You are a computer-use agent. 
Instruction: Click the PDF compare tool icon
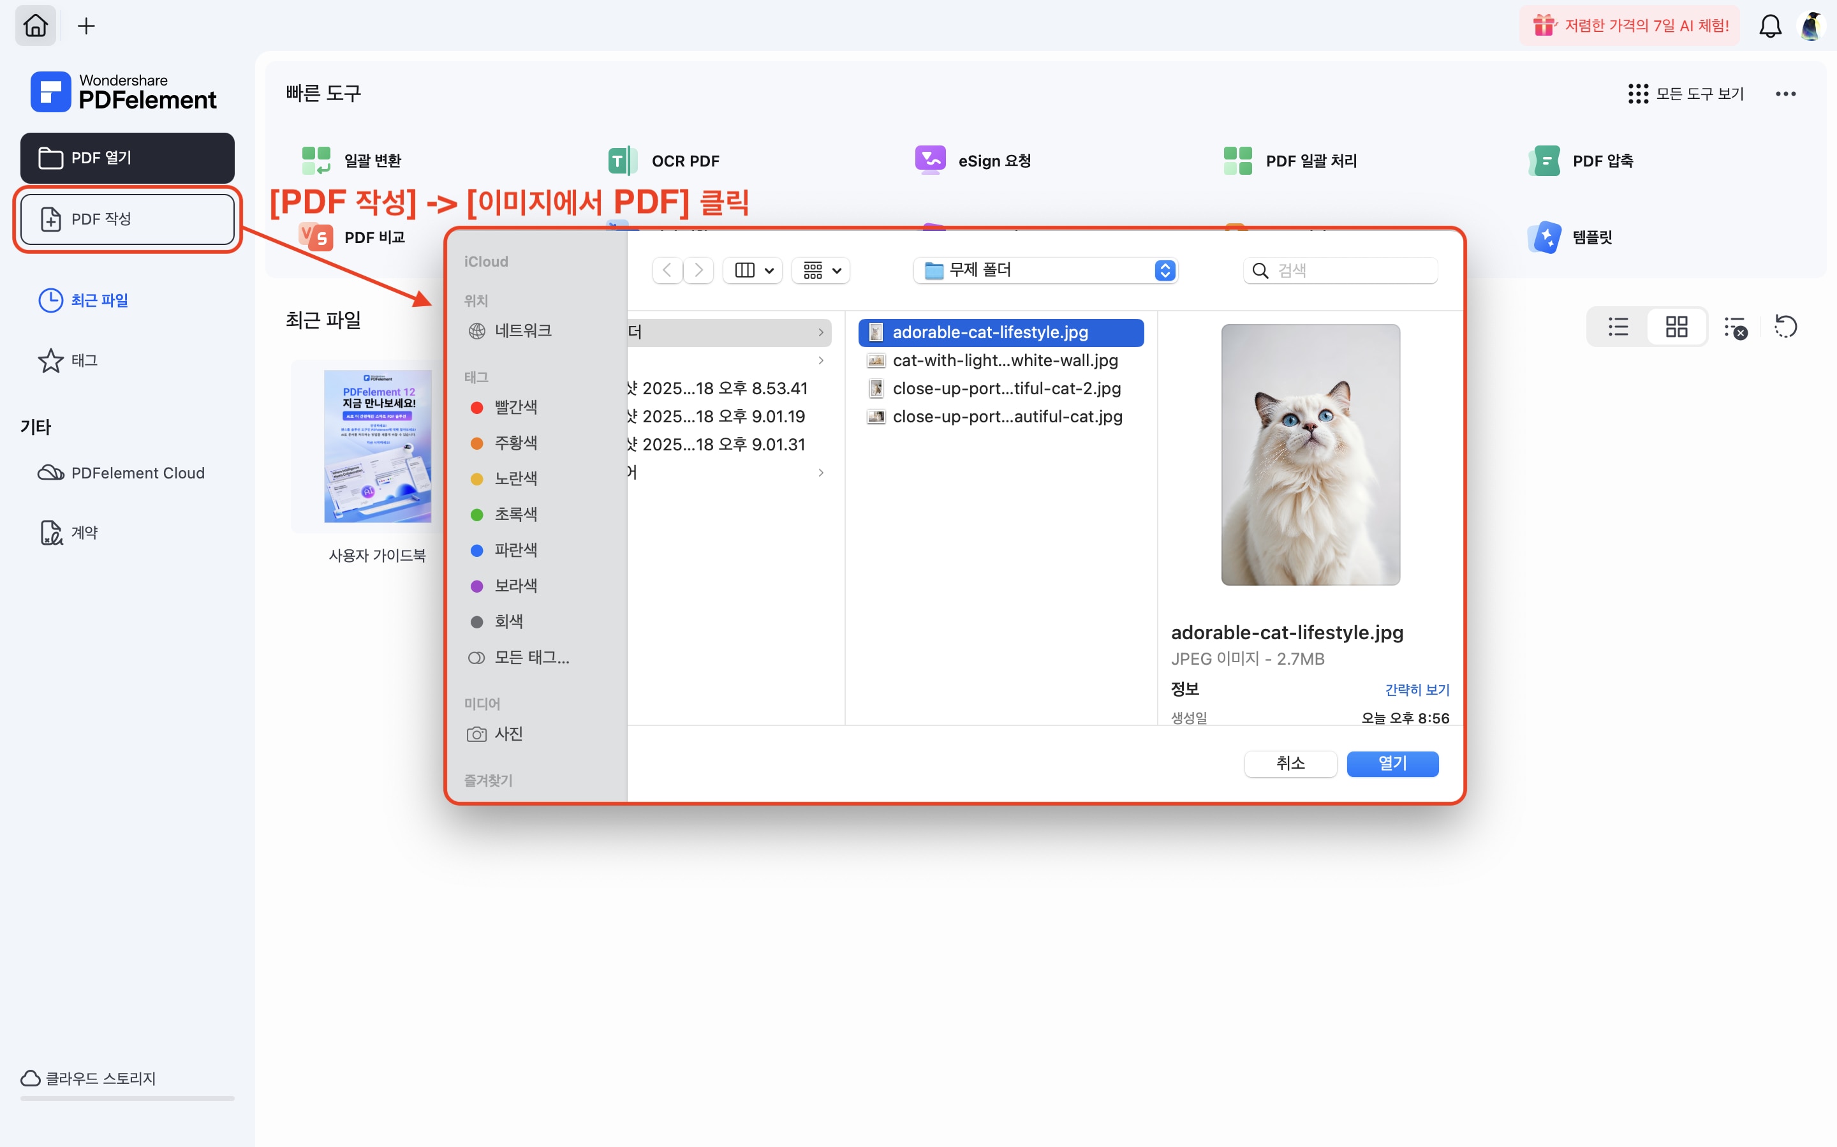pos(316,237)
